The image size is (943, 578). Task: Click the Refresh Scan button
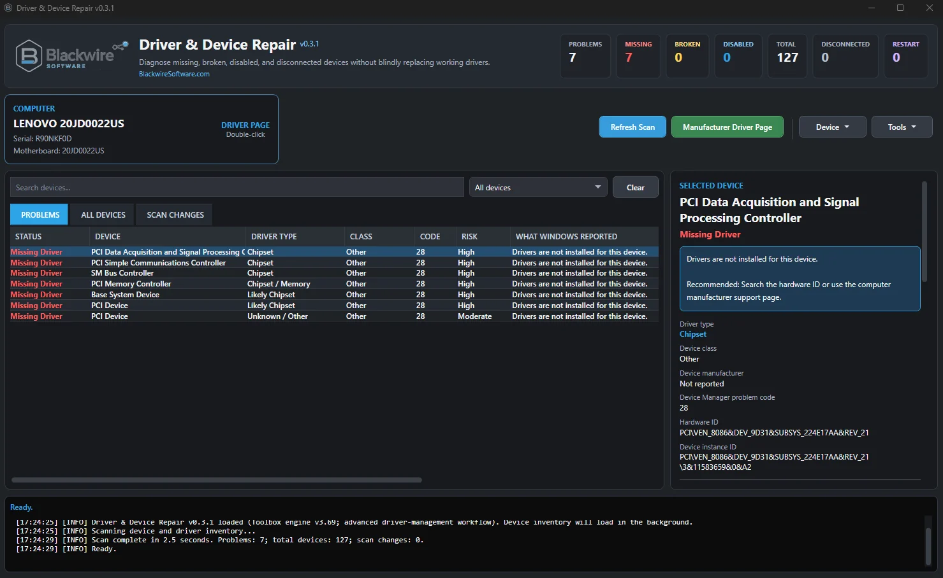coord(632,127)
